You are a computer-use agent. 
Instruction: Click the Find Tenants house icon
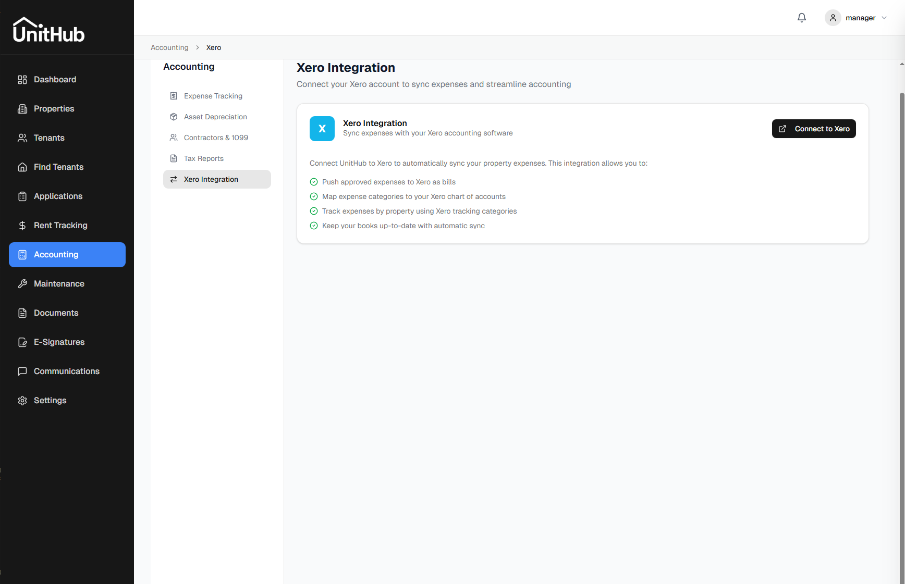pyautogui.click(x=22, y=167)
